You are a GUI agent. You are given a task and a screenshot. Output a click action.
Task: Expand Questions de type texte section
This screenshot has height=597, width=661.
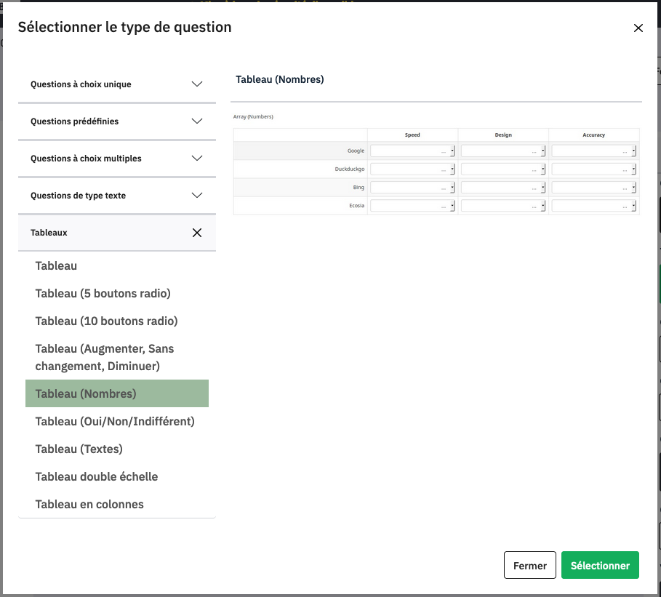[116, 196]
